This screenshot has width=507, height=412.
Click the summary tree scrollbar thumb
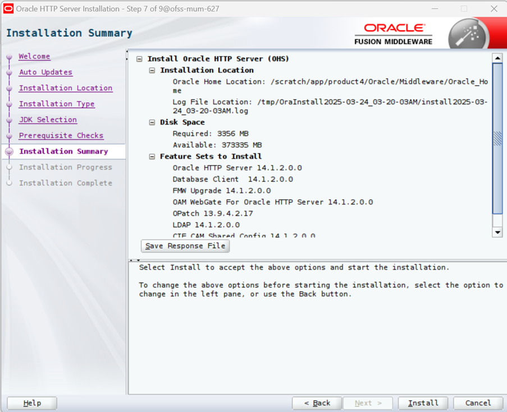[x=497, y=138]
